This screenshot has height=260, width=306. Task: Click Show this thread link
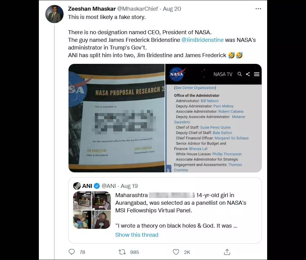tap(136, 235)
